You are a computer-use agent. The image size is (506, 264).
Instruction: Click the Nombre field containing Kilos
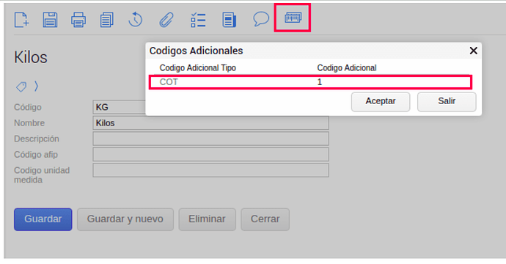(x=210, y=123)
